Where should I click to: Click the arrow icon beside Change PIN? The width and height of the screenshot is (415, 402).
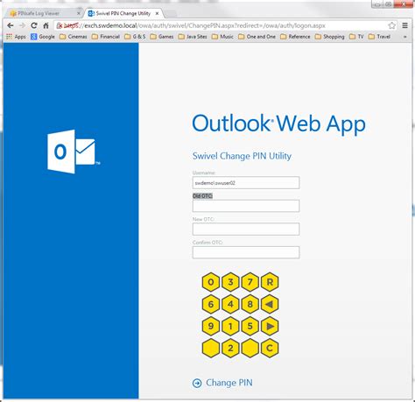point(197,383)
